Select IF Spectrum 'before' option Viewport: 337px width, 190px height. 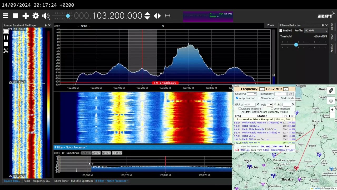click(x=86, y=153)
